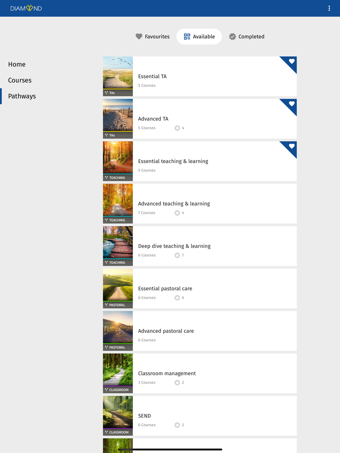Screen dimensions: 340x453
Task: Click '3 Courses' under Classroom management
Action: click(x=147, y=383)
